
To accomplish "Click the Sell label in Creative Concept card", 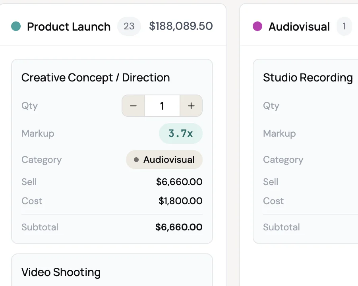I will 29,182.
